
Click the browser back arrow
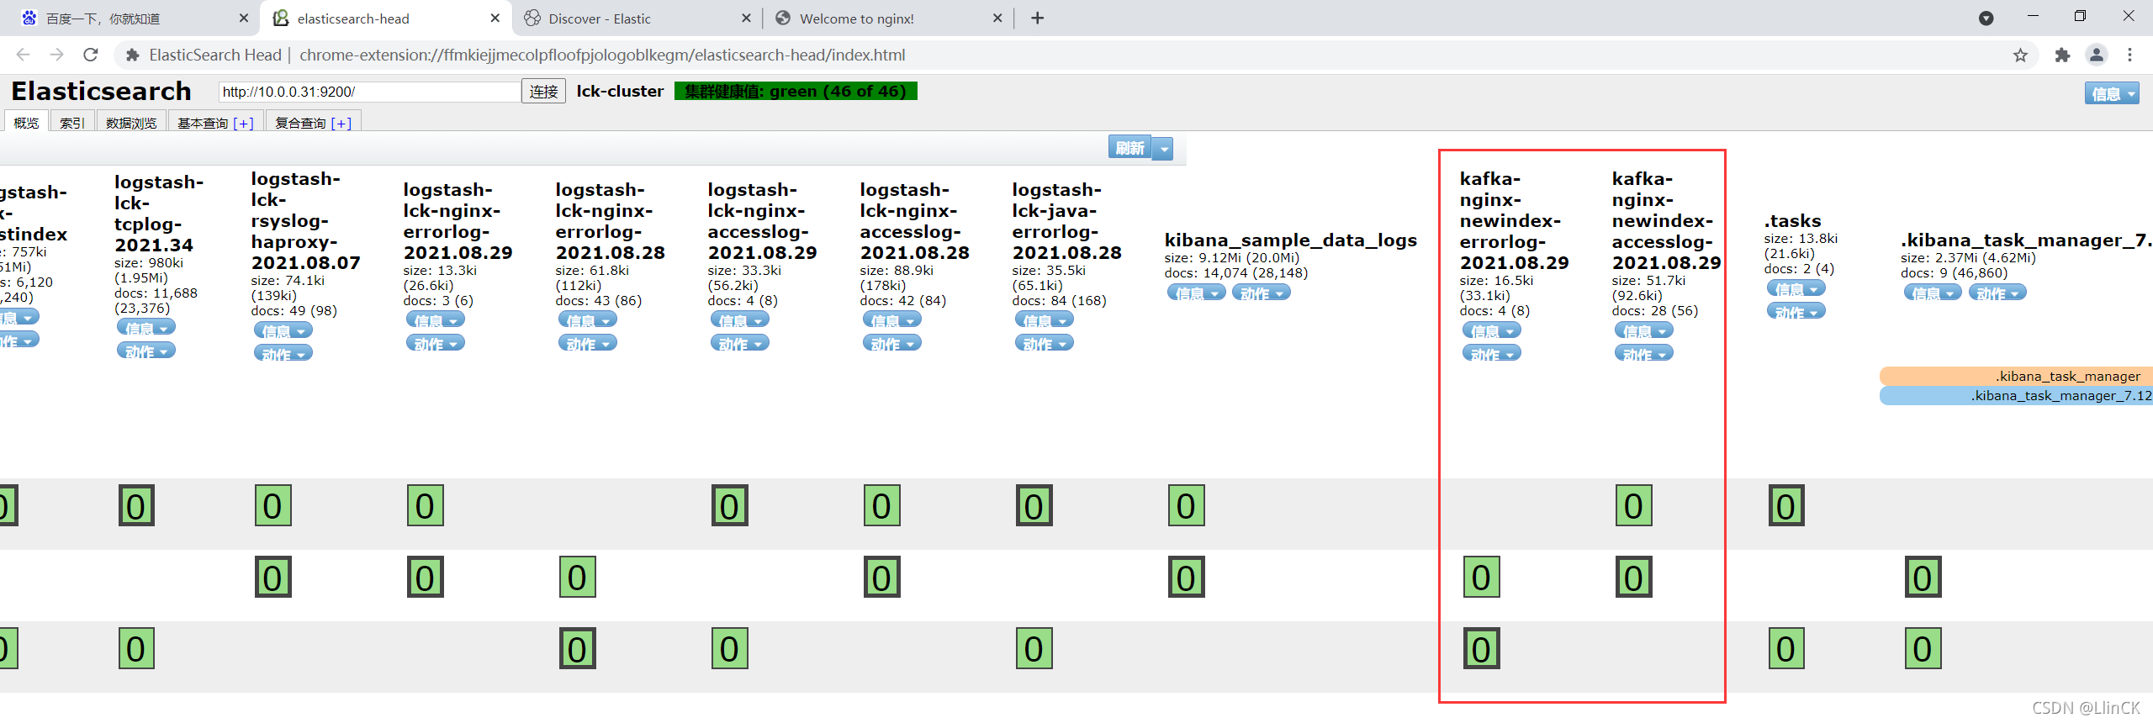23,55
